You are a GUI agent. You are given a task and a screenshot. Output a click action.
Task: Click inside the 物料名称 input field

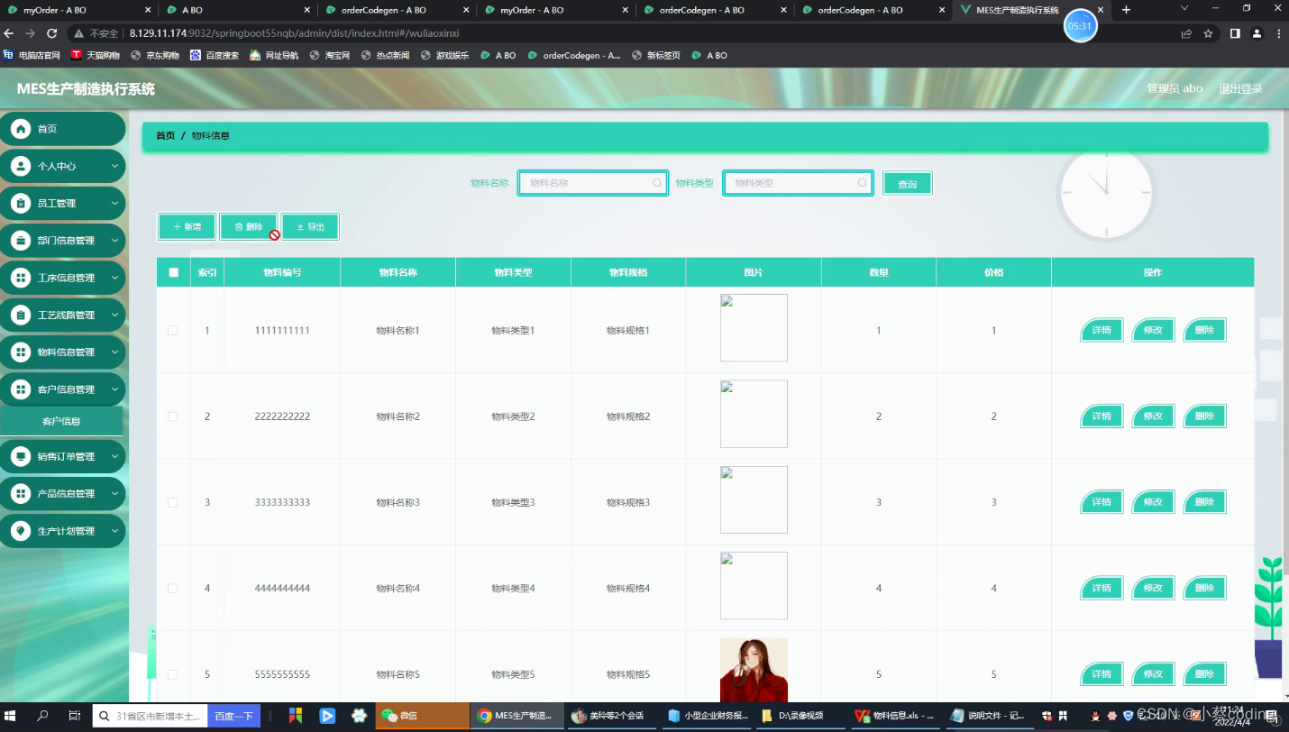click(x=586, y=182)
